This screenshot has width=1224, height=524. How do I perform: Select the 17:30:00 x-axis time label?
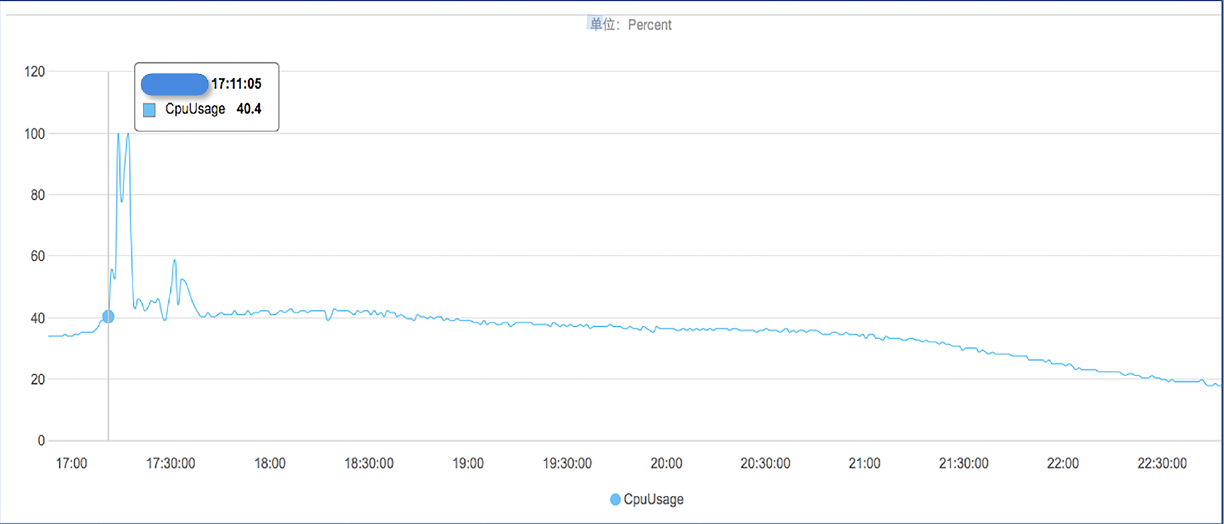point(171,463)
